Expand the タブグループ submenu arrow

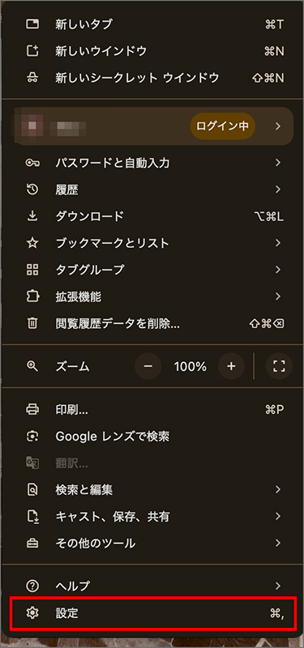278,270
